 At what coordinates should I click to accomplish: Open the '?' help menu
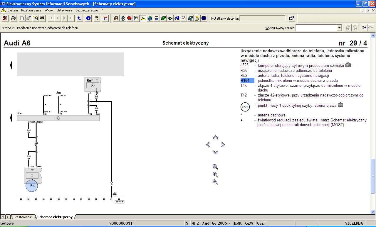[102, 10]
